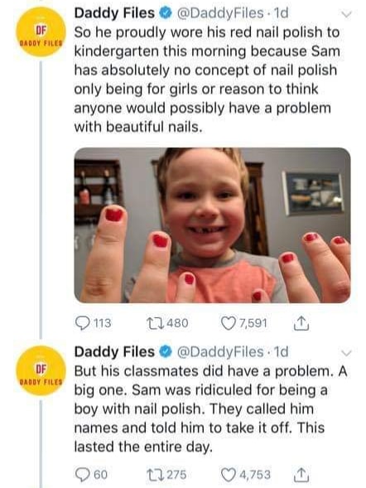Open replies on the second tweet with 60 comments

click(92, 475)
